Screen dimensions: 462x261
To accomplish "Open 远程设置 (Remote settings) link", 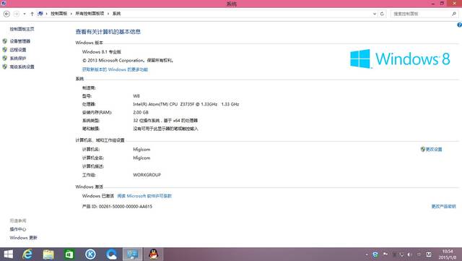I will (18, 50).
